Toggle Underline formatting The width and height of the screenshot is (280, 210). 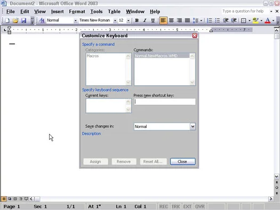pyautogui.click(x=153, y=20)
